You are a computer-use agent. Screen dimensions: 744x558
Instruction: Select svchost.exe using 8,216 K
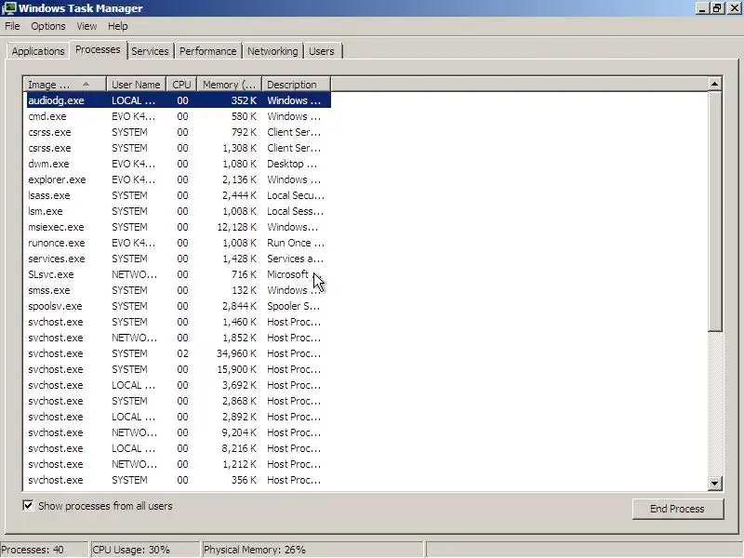pyautogui.click(x=179, y=448)
